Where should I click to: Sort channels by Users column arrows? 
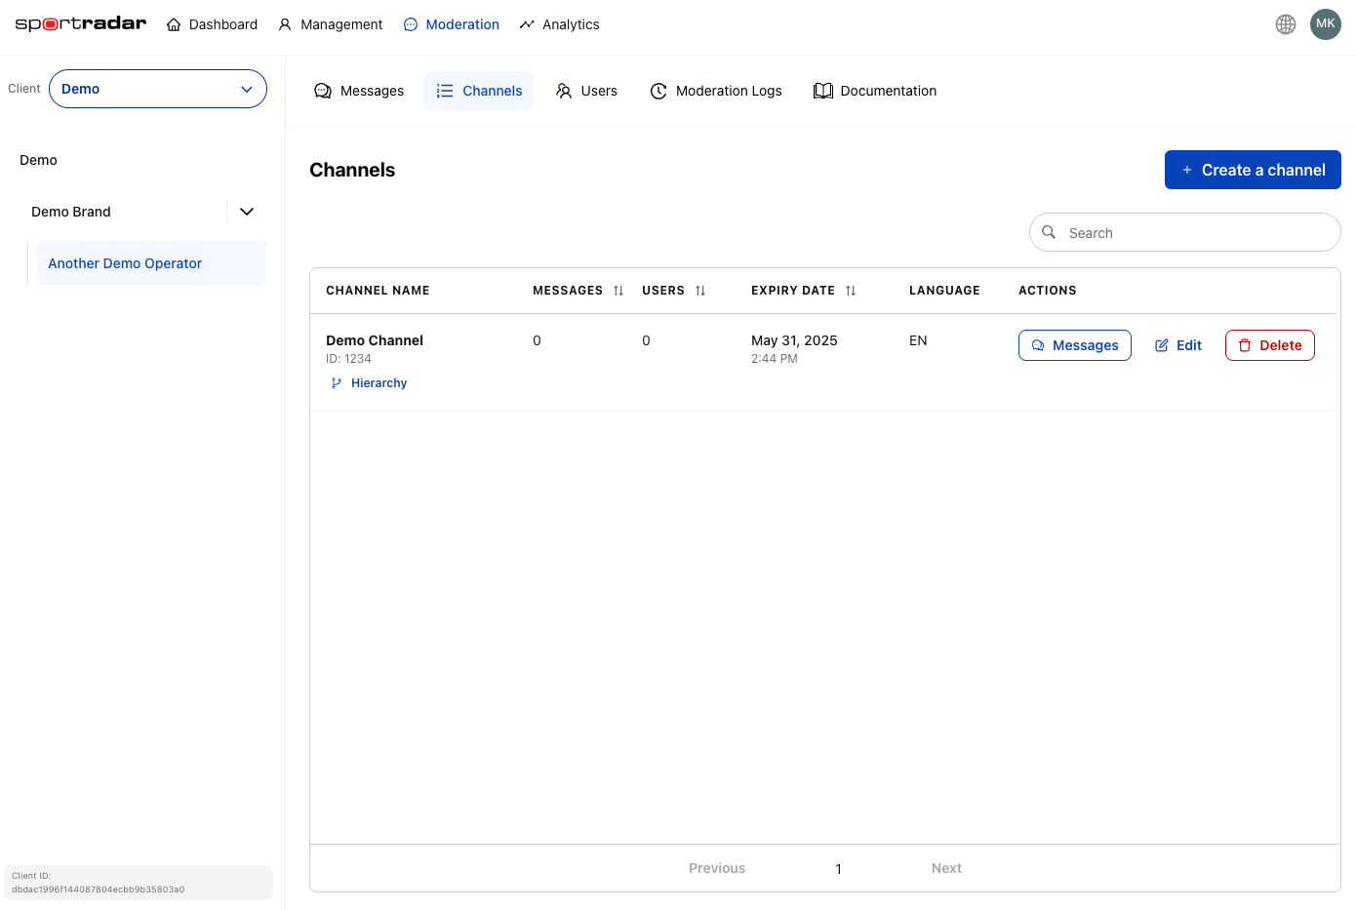click(700, 291)
